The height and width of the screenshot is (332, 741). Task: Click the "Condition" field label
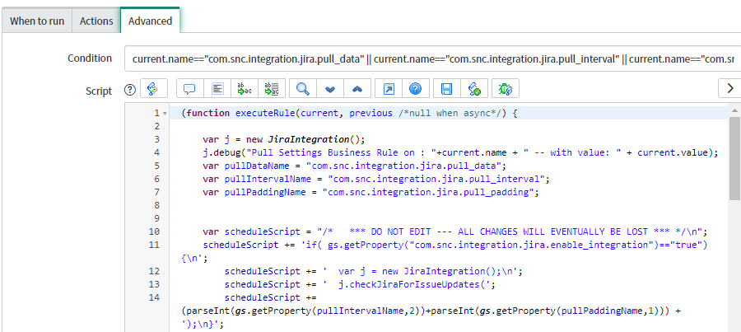(x=90, y=58)
